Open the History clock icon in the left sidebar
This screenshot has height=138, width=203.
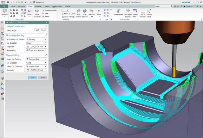pos(2,78)
